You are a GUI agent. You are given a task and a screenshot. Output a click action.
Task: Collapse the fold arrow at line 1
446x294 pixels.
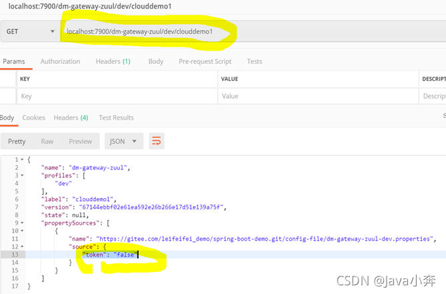point(22,160)
